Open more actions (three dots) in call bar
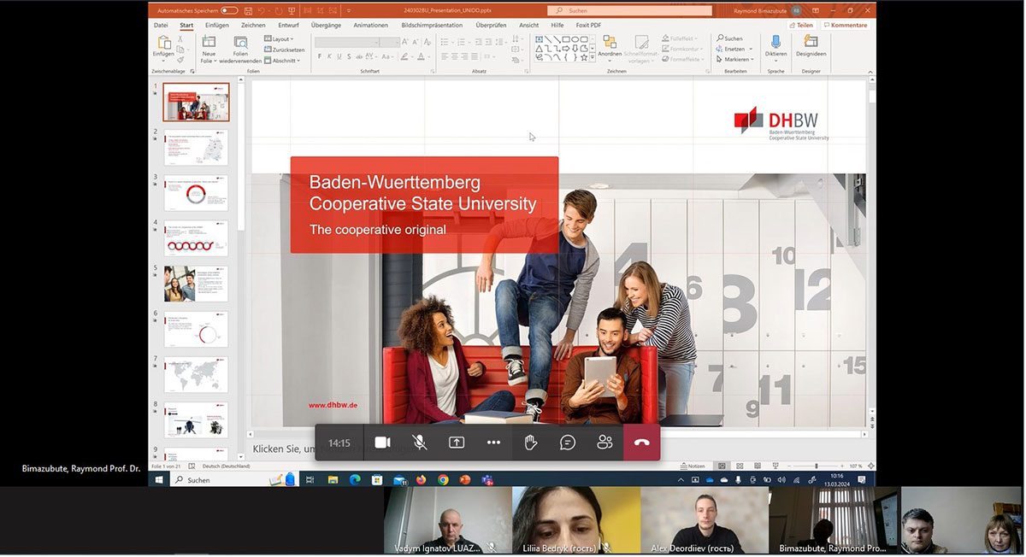1026x557 pixels. point(493,443)
